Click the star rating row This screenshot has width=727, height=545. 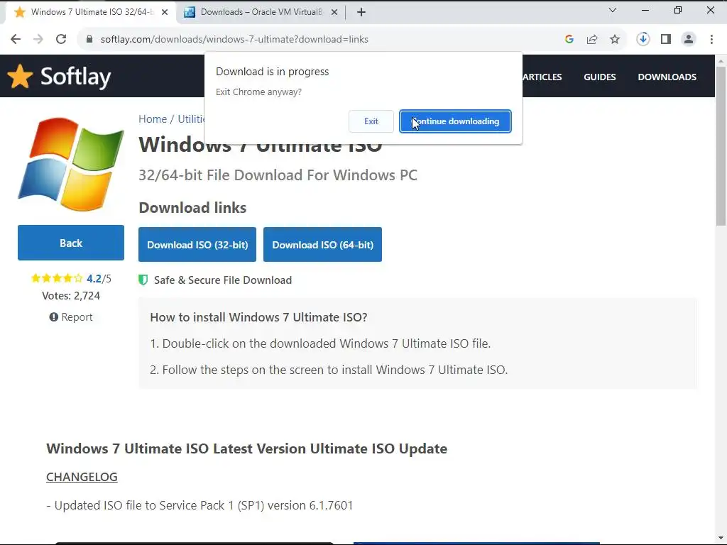[57, 278]
